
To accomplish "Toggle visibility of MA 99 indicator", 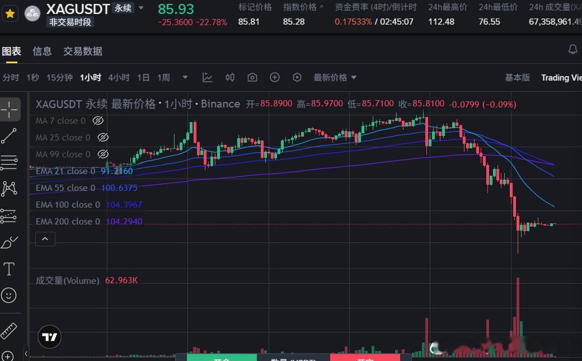I will [x=103, y=154].
